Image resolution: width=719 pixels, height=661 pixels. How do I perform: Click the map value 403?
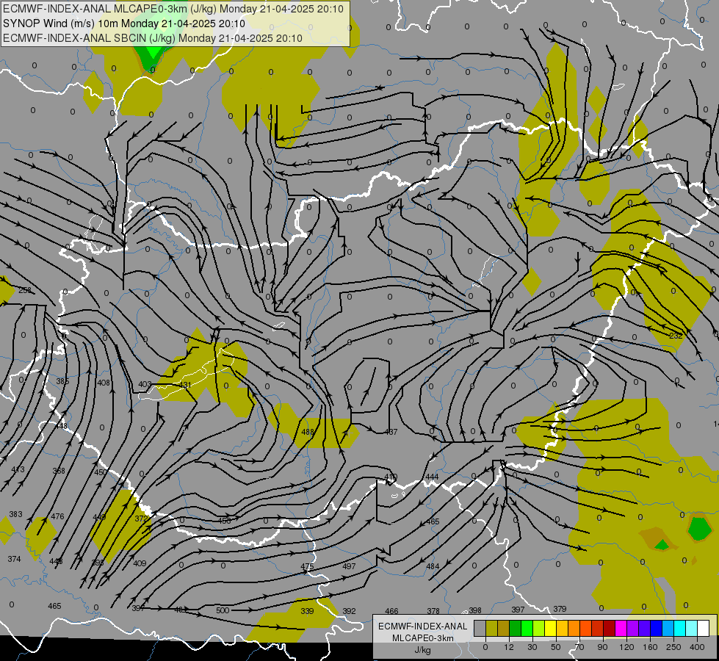click(x=145, y=384)
